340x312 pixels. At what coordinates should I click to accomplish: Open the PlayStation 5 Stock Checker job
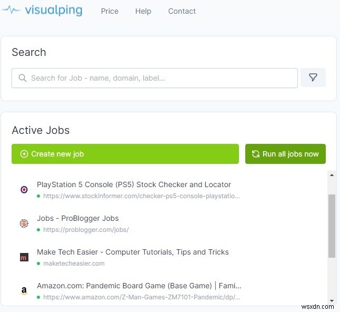[134, 184]
